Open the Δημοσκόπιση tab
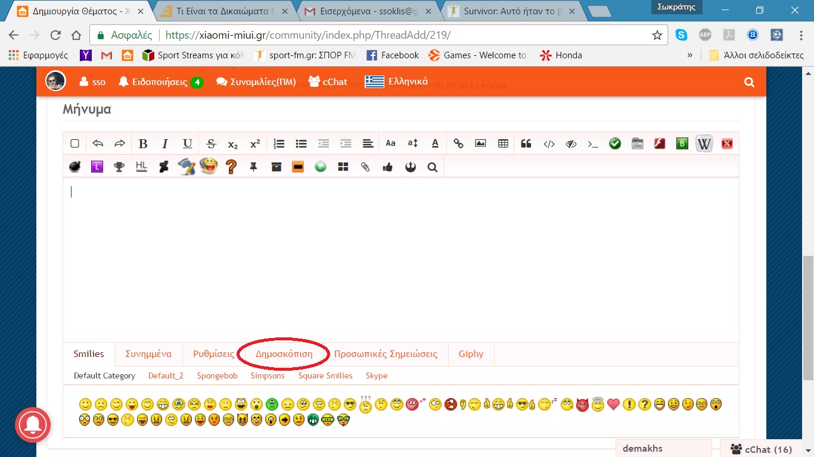 tap(284, 354)
